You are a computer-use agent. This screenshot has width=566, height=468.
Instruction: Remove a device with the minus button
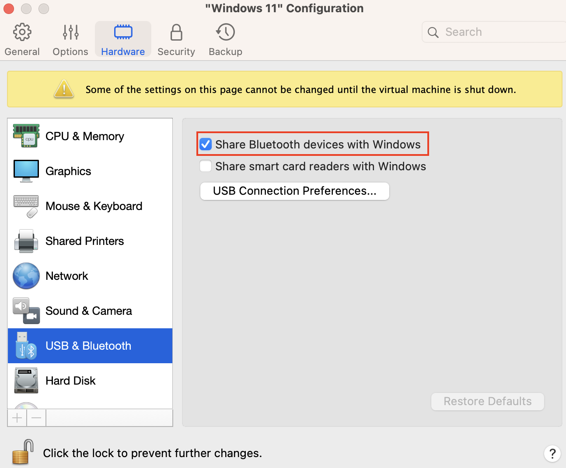36,418
